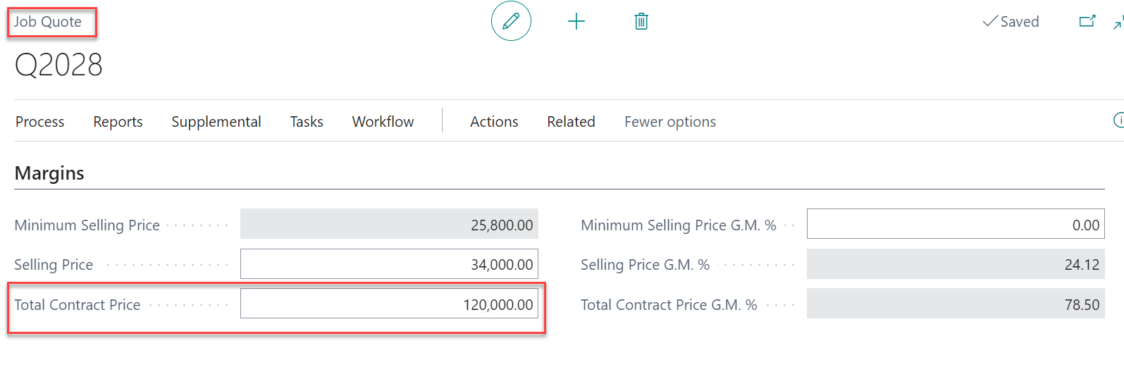Expand the Actions menu
Viewport: 1124px width, 367px height.
tap(494, 122)
